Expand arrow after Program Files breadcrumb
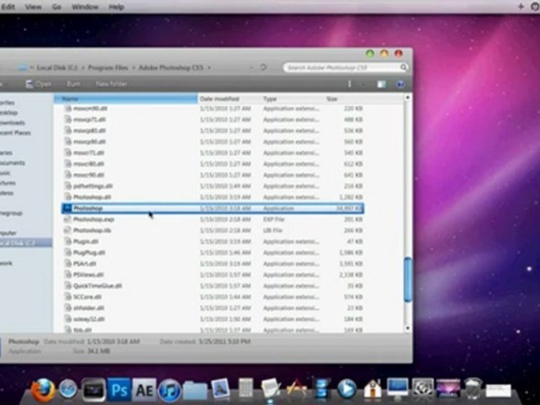This screenshot has width=540, height=405. [133, 67]
